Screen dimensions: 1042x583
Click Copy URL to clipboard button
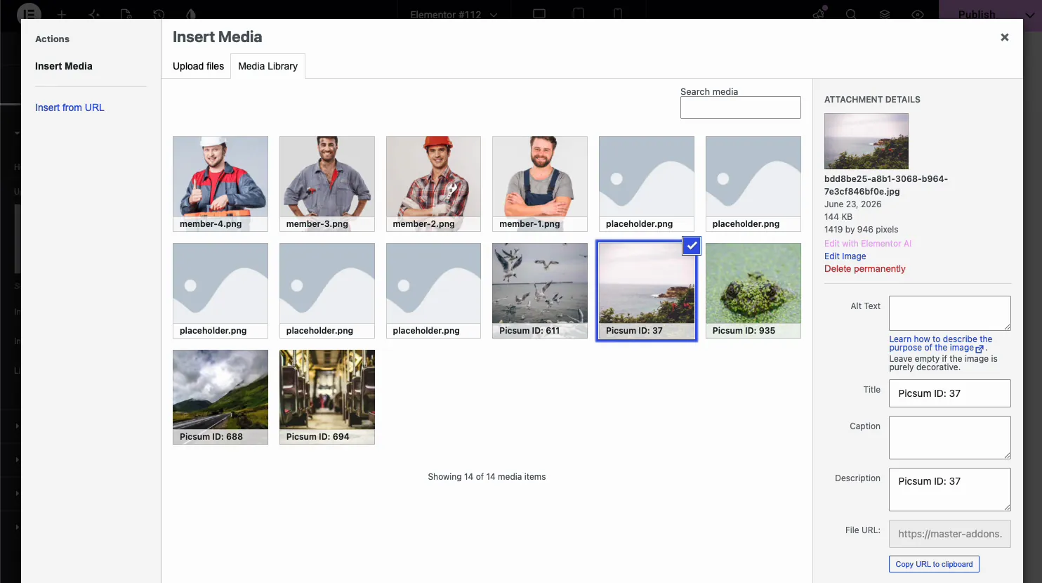point(934,564)
